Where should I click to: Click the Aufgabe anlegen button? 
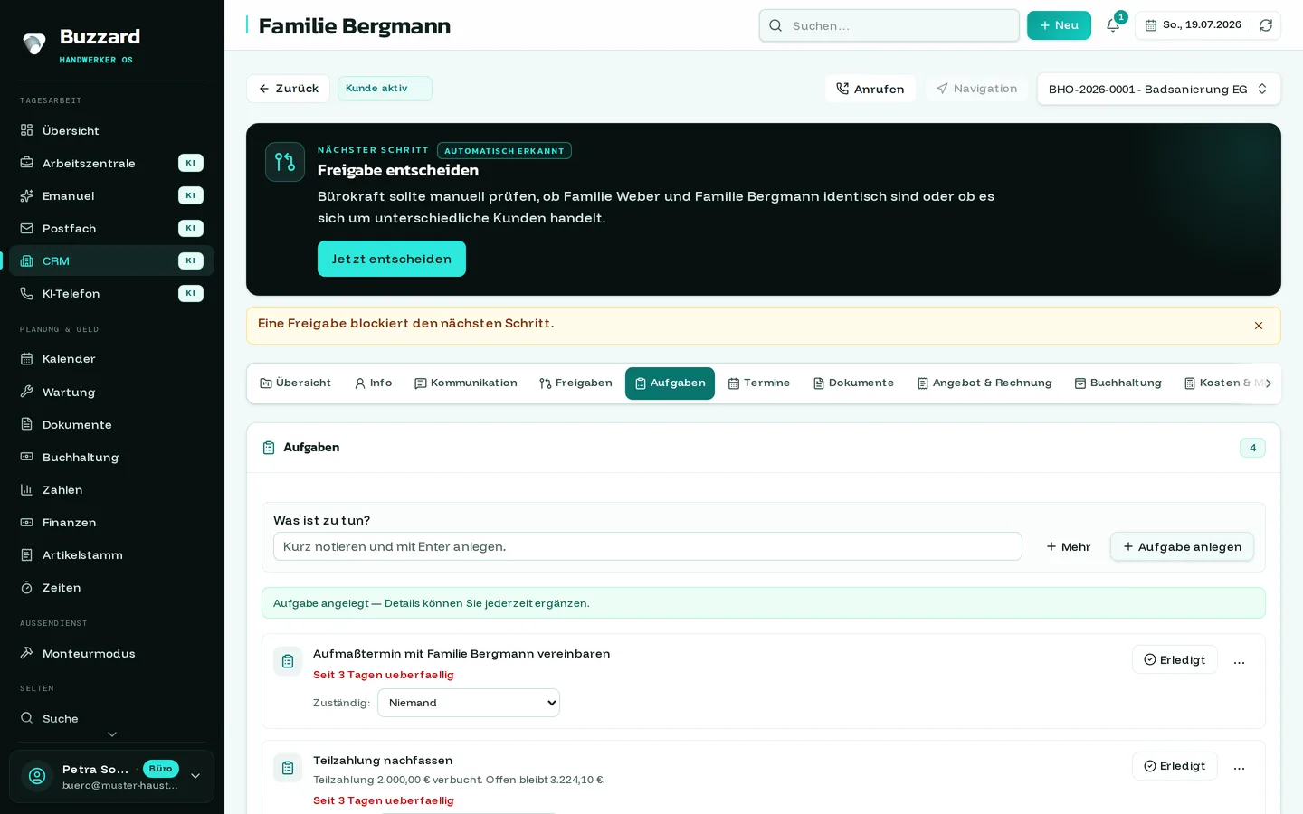pyautogui.click(x=1182, y=546)
